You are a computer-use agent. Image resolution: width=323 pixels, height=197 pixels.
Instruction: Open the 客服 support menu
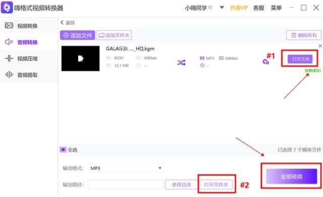[x=258, y=8]
